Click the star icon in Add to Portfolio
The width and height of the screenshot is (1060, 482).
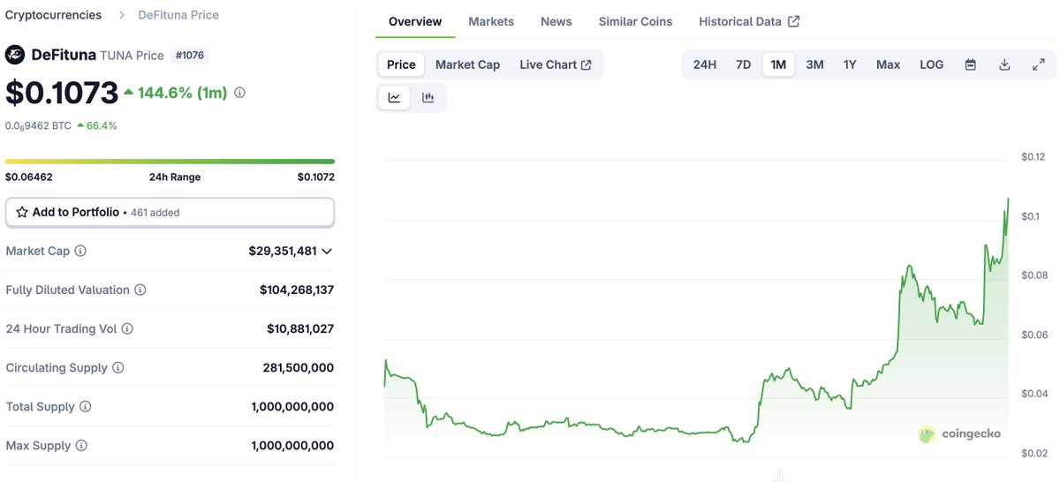pyautogui.click(x=22, y=212)
